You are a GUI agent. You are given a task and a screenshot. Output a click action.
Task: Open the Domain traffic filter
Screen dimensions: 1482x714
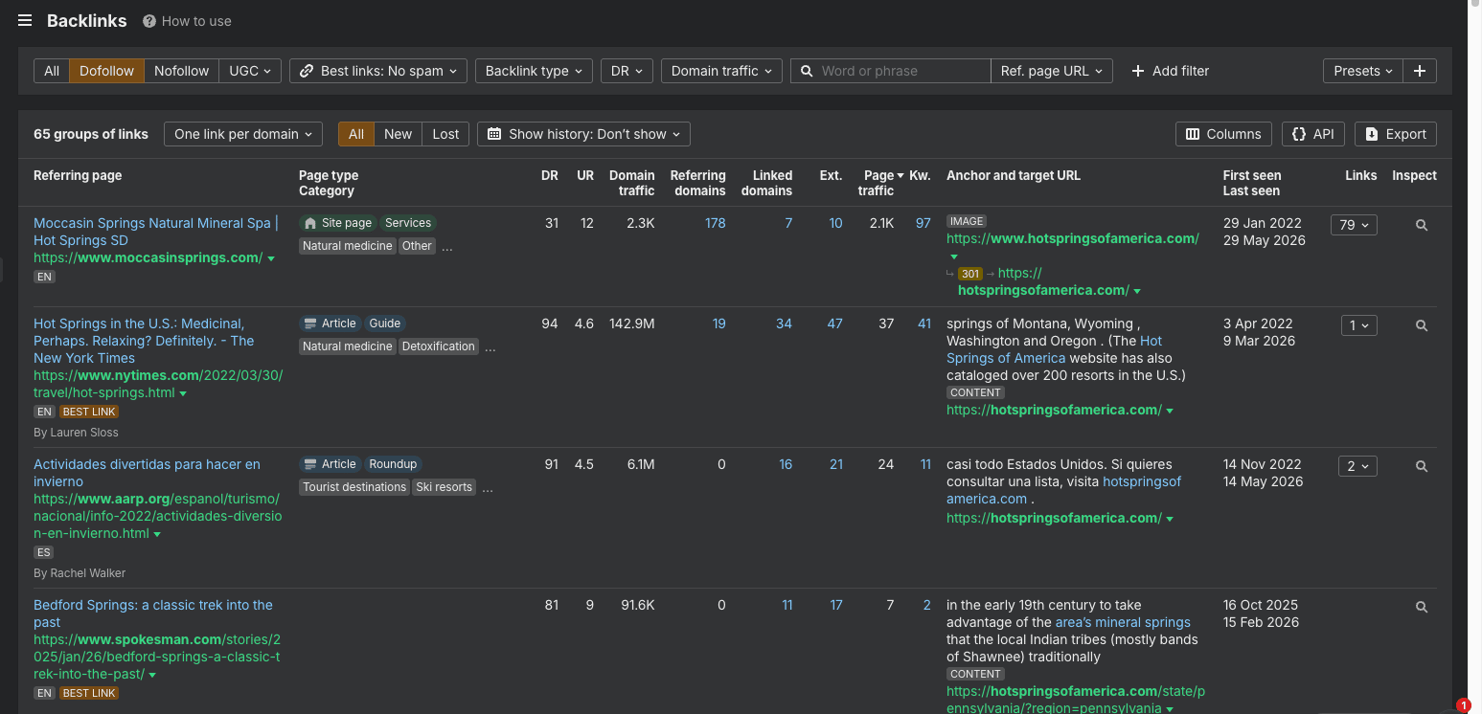pyautogui.click(x=721, y=71)
